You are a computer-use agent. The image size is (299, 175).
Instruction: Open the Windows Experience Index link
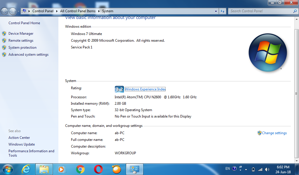click(145, 89)
